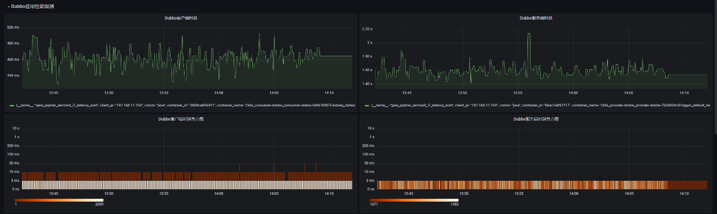
Task: Click the flat line end of client latency graph
Action: click(336, 56)
